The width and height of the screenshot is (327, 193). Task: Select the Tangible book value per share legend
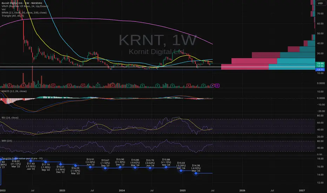(x=22, y=159)
